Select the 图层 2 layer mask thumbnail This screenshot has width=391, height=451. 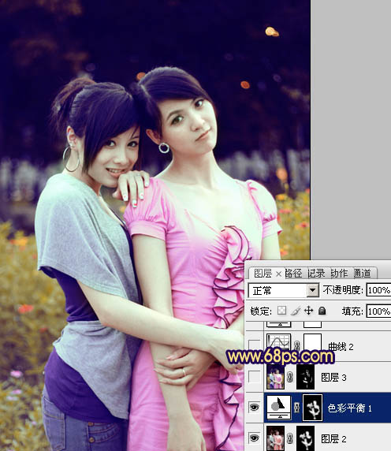(x=305, y=438)
